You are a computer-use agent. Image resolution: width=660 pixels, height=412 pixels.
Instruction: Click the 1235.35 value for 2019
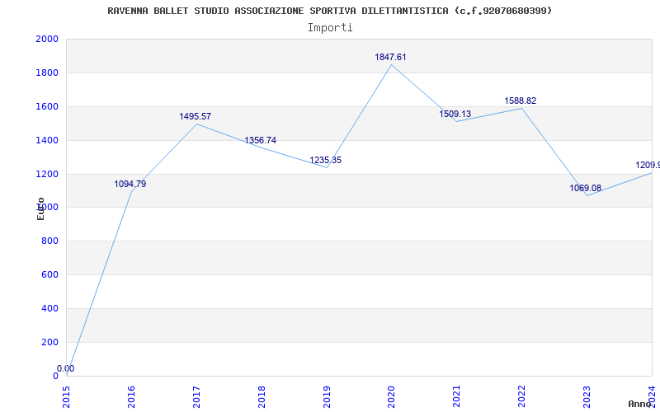point(325,160)
